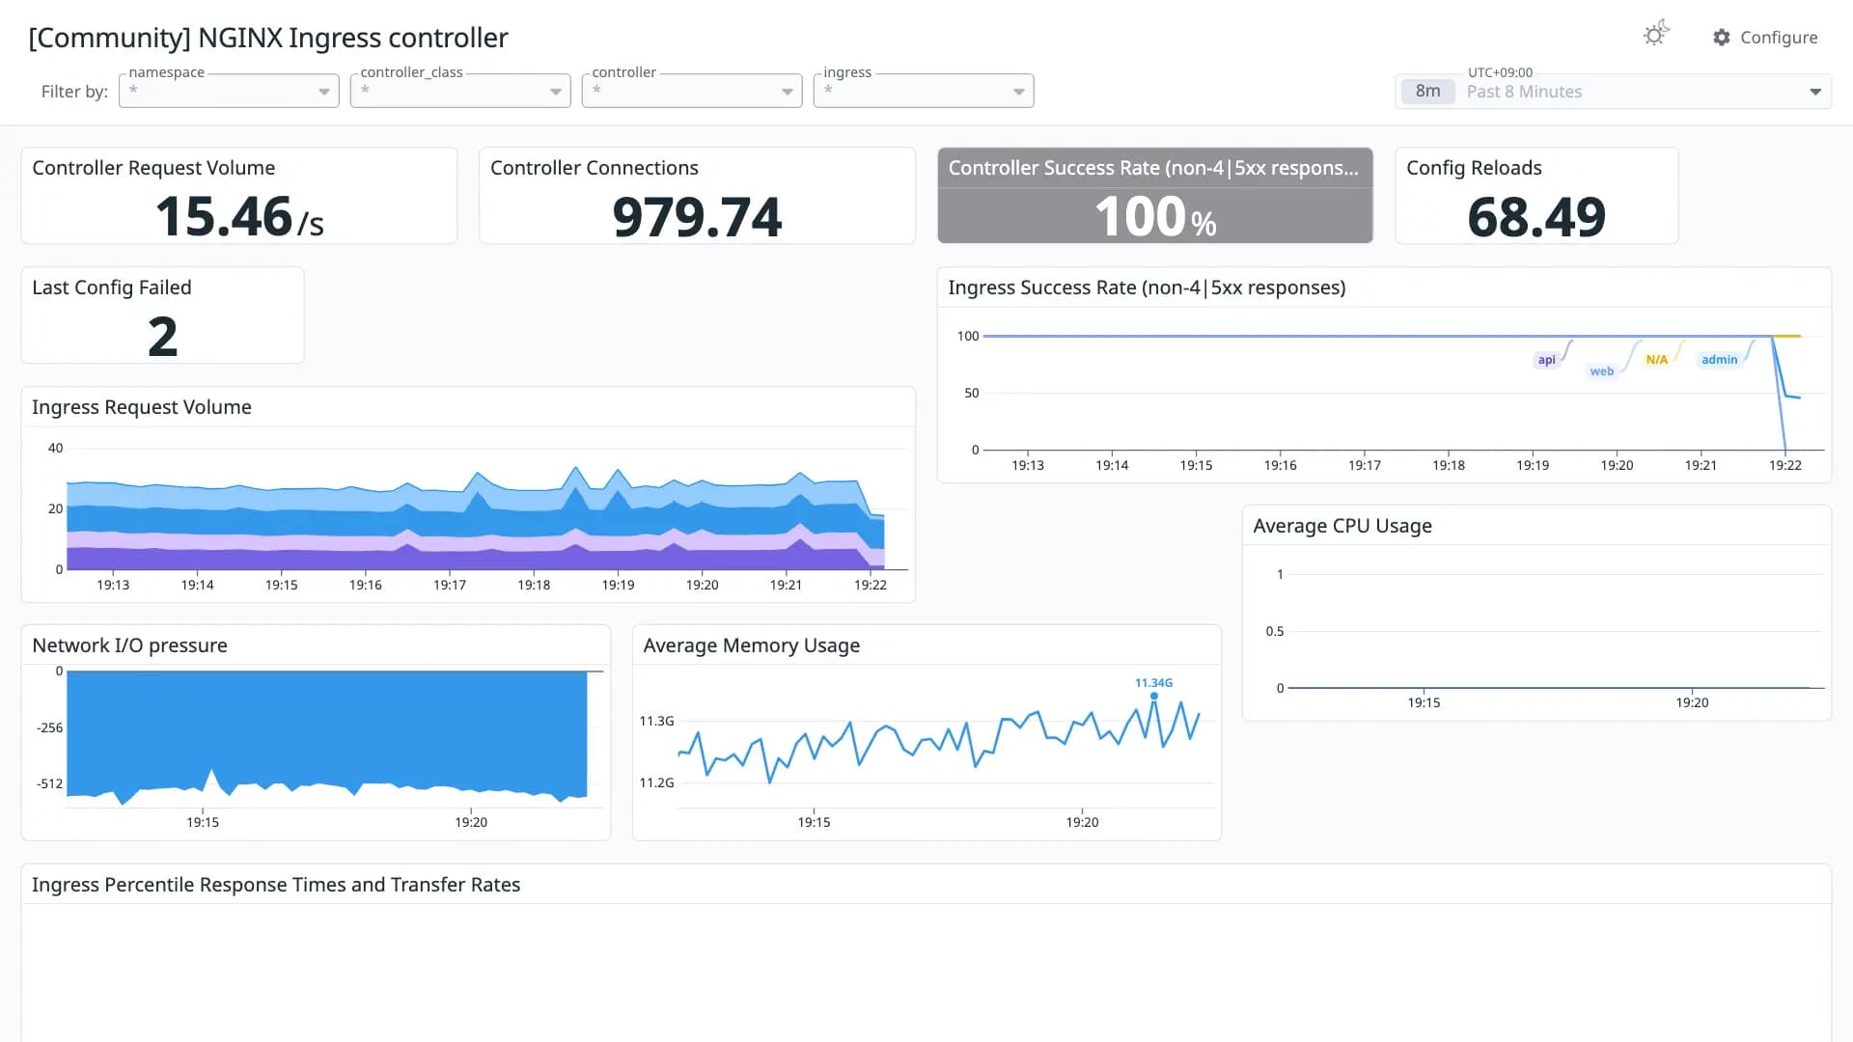The width and height of the screenshot is (1853, 1042).
Task: Toggle the dark mode sun/moon icon
Action: [x=1656, y=35]
